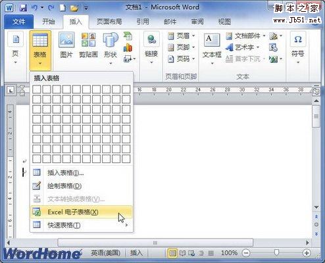Open the 页 (Pages) group dropdown

pyautogui.click(x=15, y=48)
